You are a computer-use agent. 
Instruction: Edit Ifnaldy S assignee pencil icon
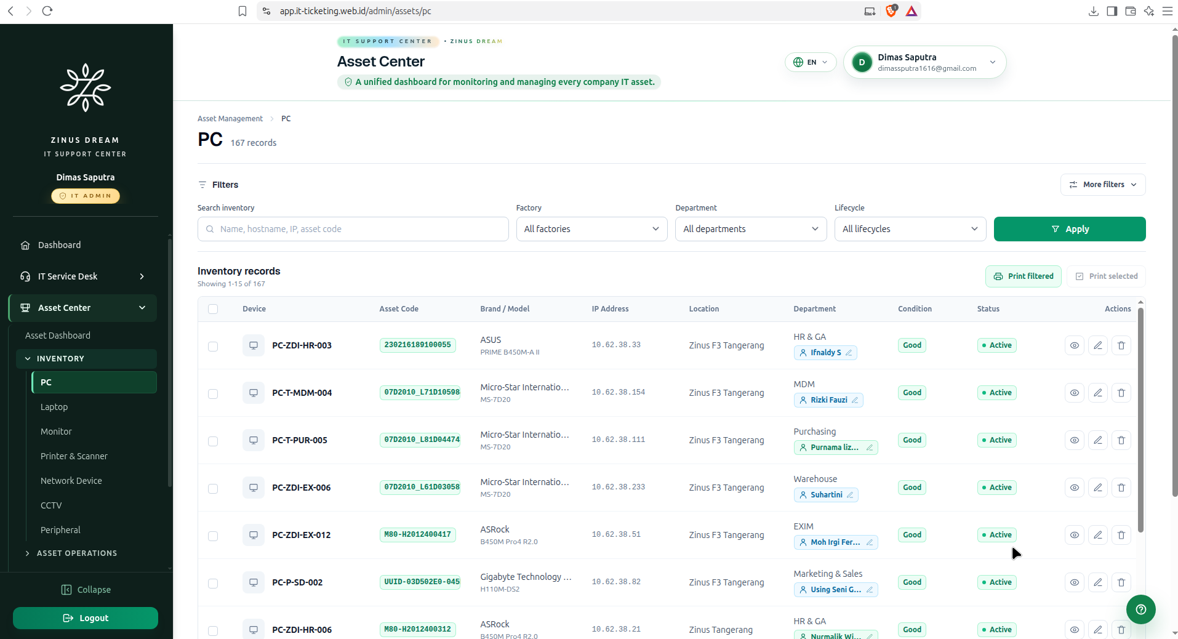[849, 353]
